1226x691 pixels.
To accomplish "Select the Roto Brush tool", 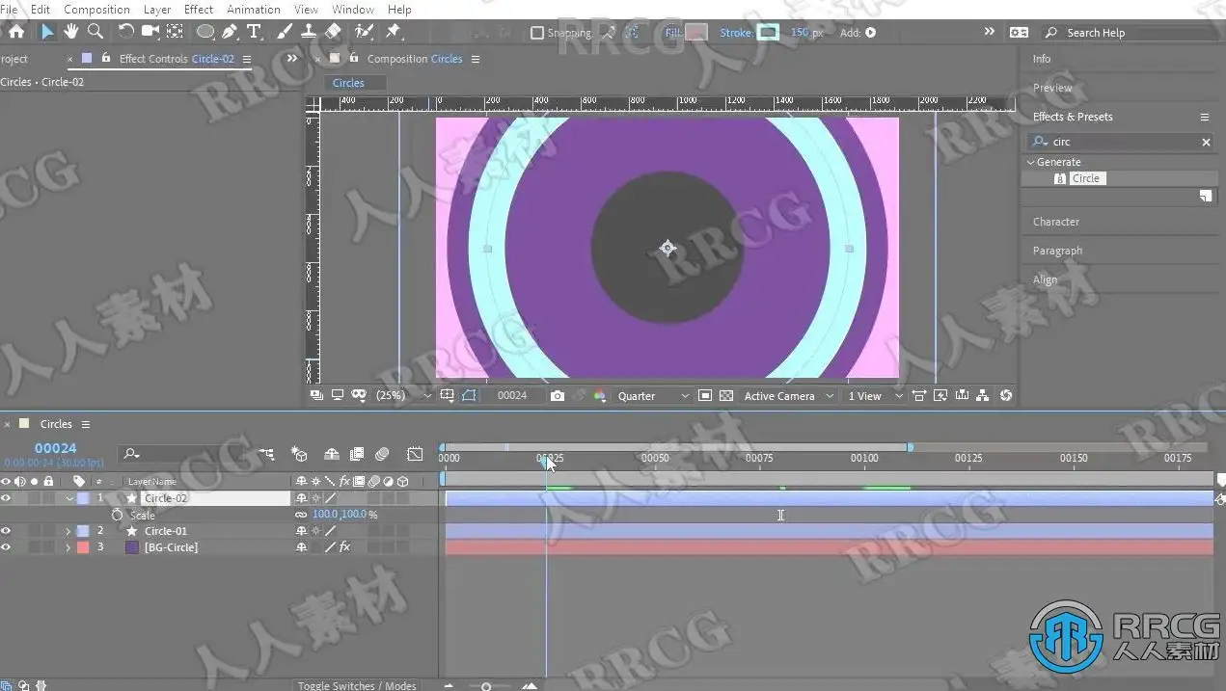I will point(364,32).
